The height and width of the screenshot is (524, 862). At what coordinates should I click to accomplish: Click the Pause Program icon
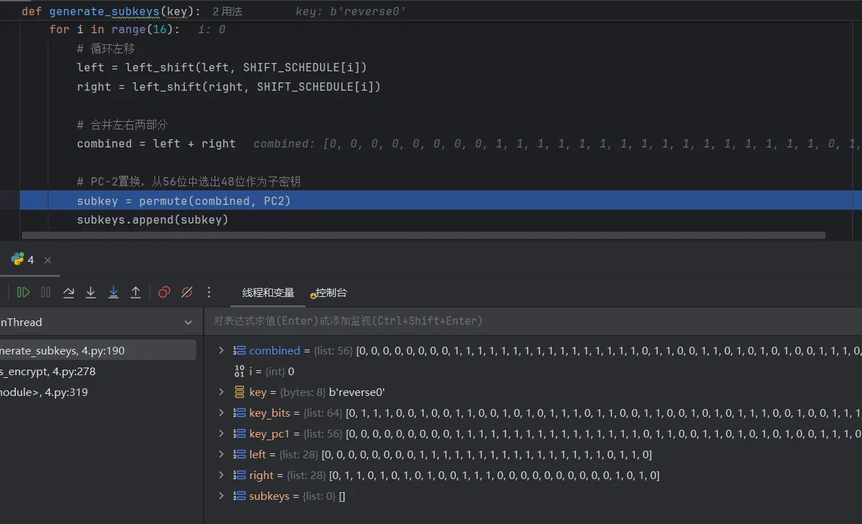point(46,293)
